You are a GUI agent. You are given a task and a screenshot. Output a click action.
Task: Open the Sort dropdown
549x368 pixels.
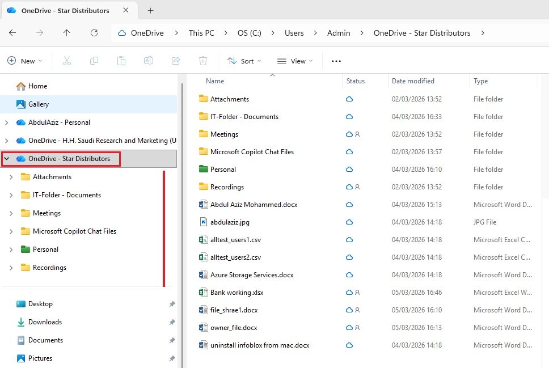244,61
